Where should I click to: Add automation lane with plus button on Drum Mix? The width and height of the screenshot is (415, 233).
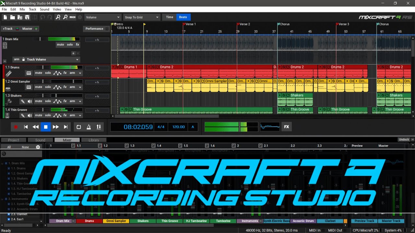[73, 53]
